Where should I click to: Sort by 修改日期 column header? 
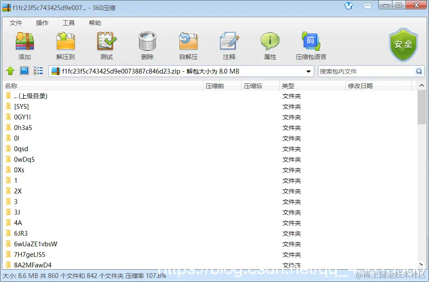(379, 86)
